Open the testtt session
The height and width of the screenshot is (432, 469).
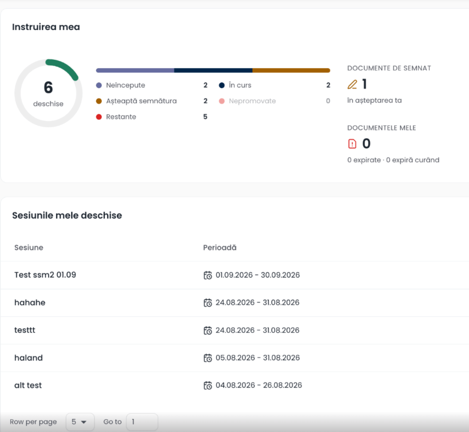pyautogui.click(x=25, y=330)
